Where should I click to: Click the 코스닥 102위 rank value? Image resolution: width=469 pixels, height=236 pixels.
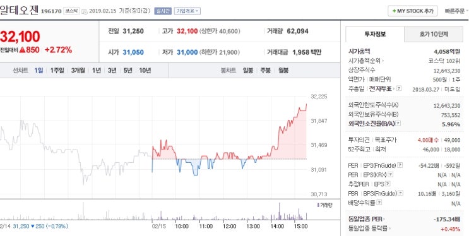(x=444, y=61)
